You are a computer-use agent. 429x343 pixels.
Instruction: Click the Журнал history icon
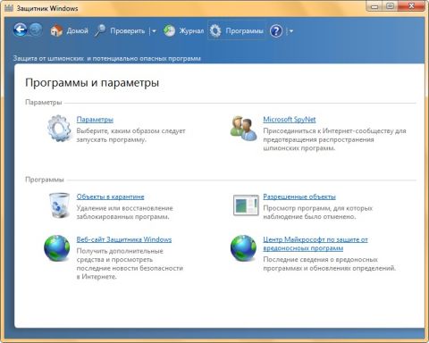click(x=170, y=30)
